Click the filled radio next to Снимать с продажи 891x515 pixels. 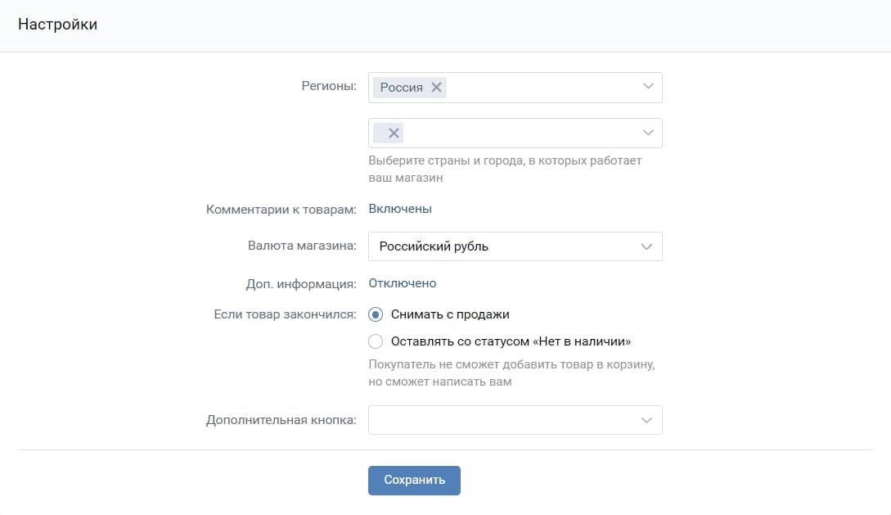[x=374, y=314]
